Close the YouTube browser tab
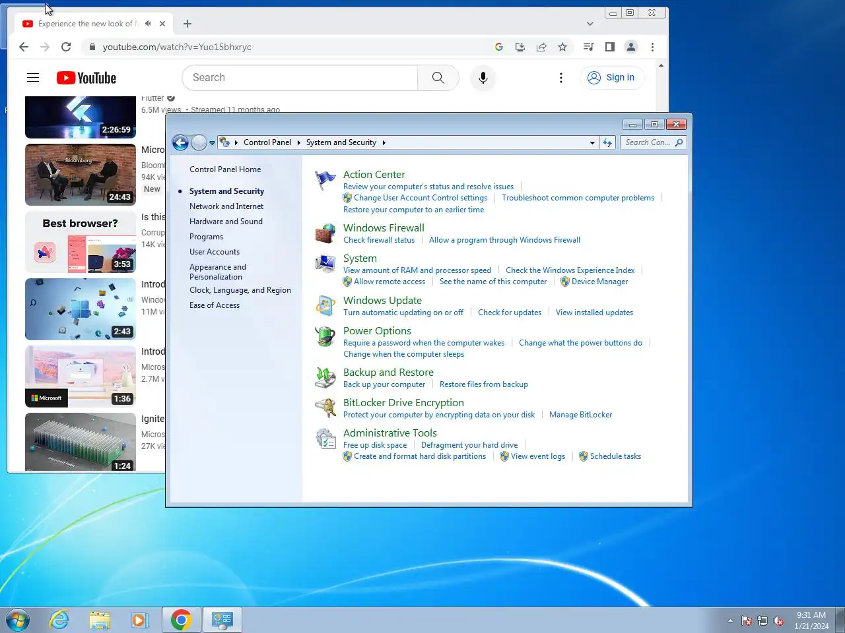Image resolution: width=845 pixels, height=633 pixels. click(x=162, y=24)
